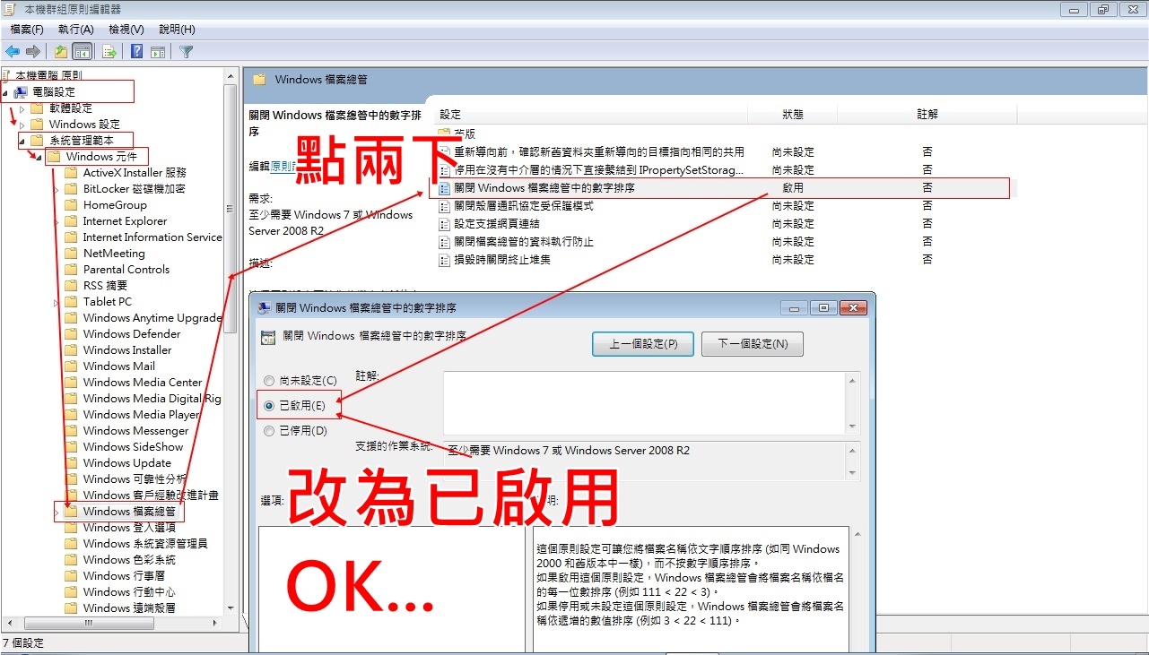Sort by the 註解 column header
1149x655 pixels.
pyautogui.click(x=927, y=115)
